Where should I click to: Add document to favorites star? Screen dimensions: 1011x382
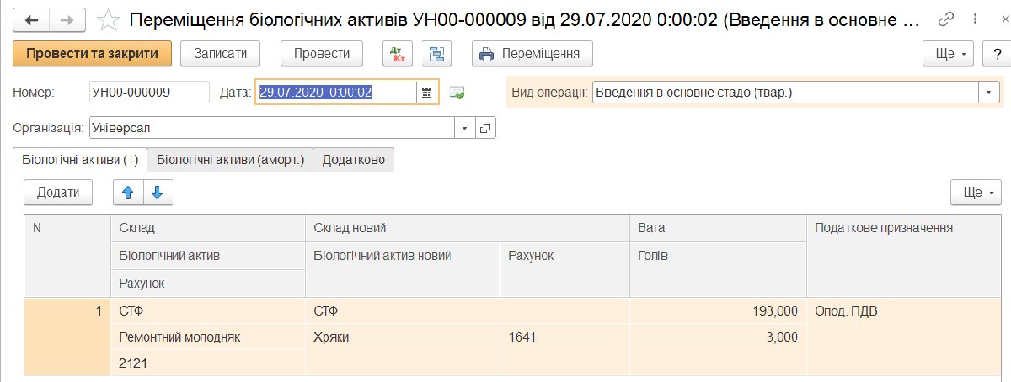107,19
